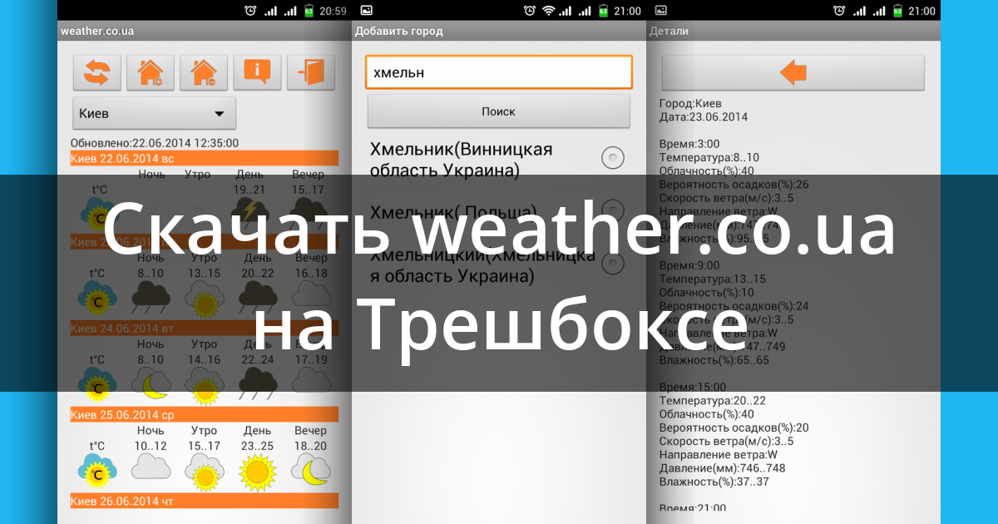This screenshot has height=524, width=998.
Task: Tap the remove city house icon
Action: point(204,72)
